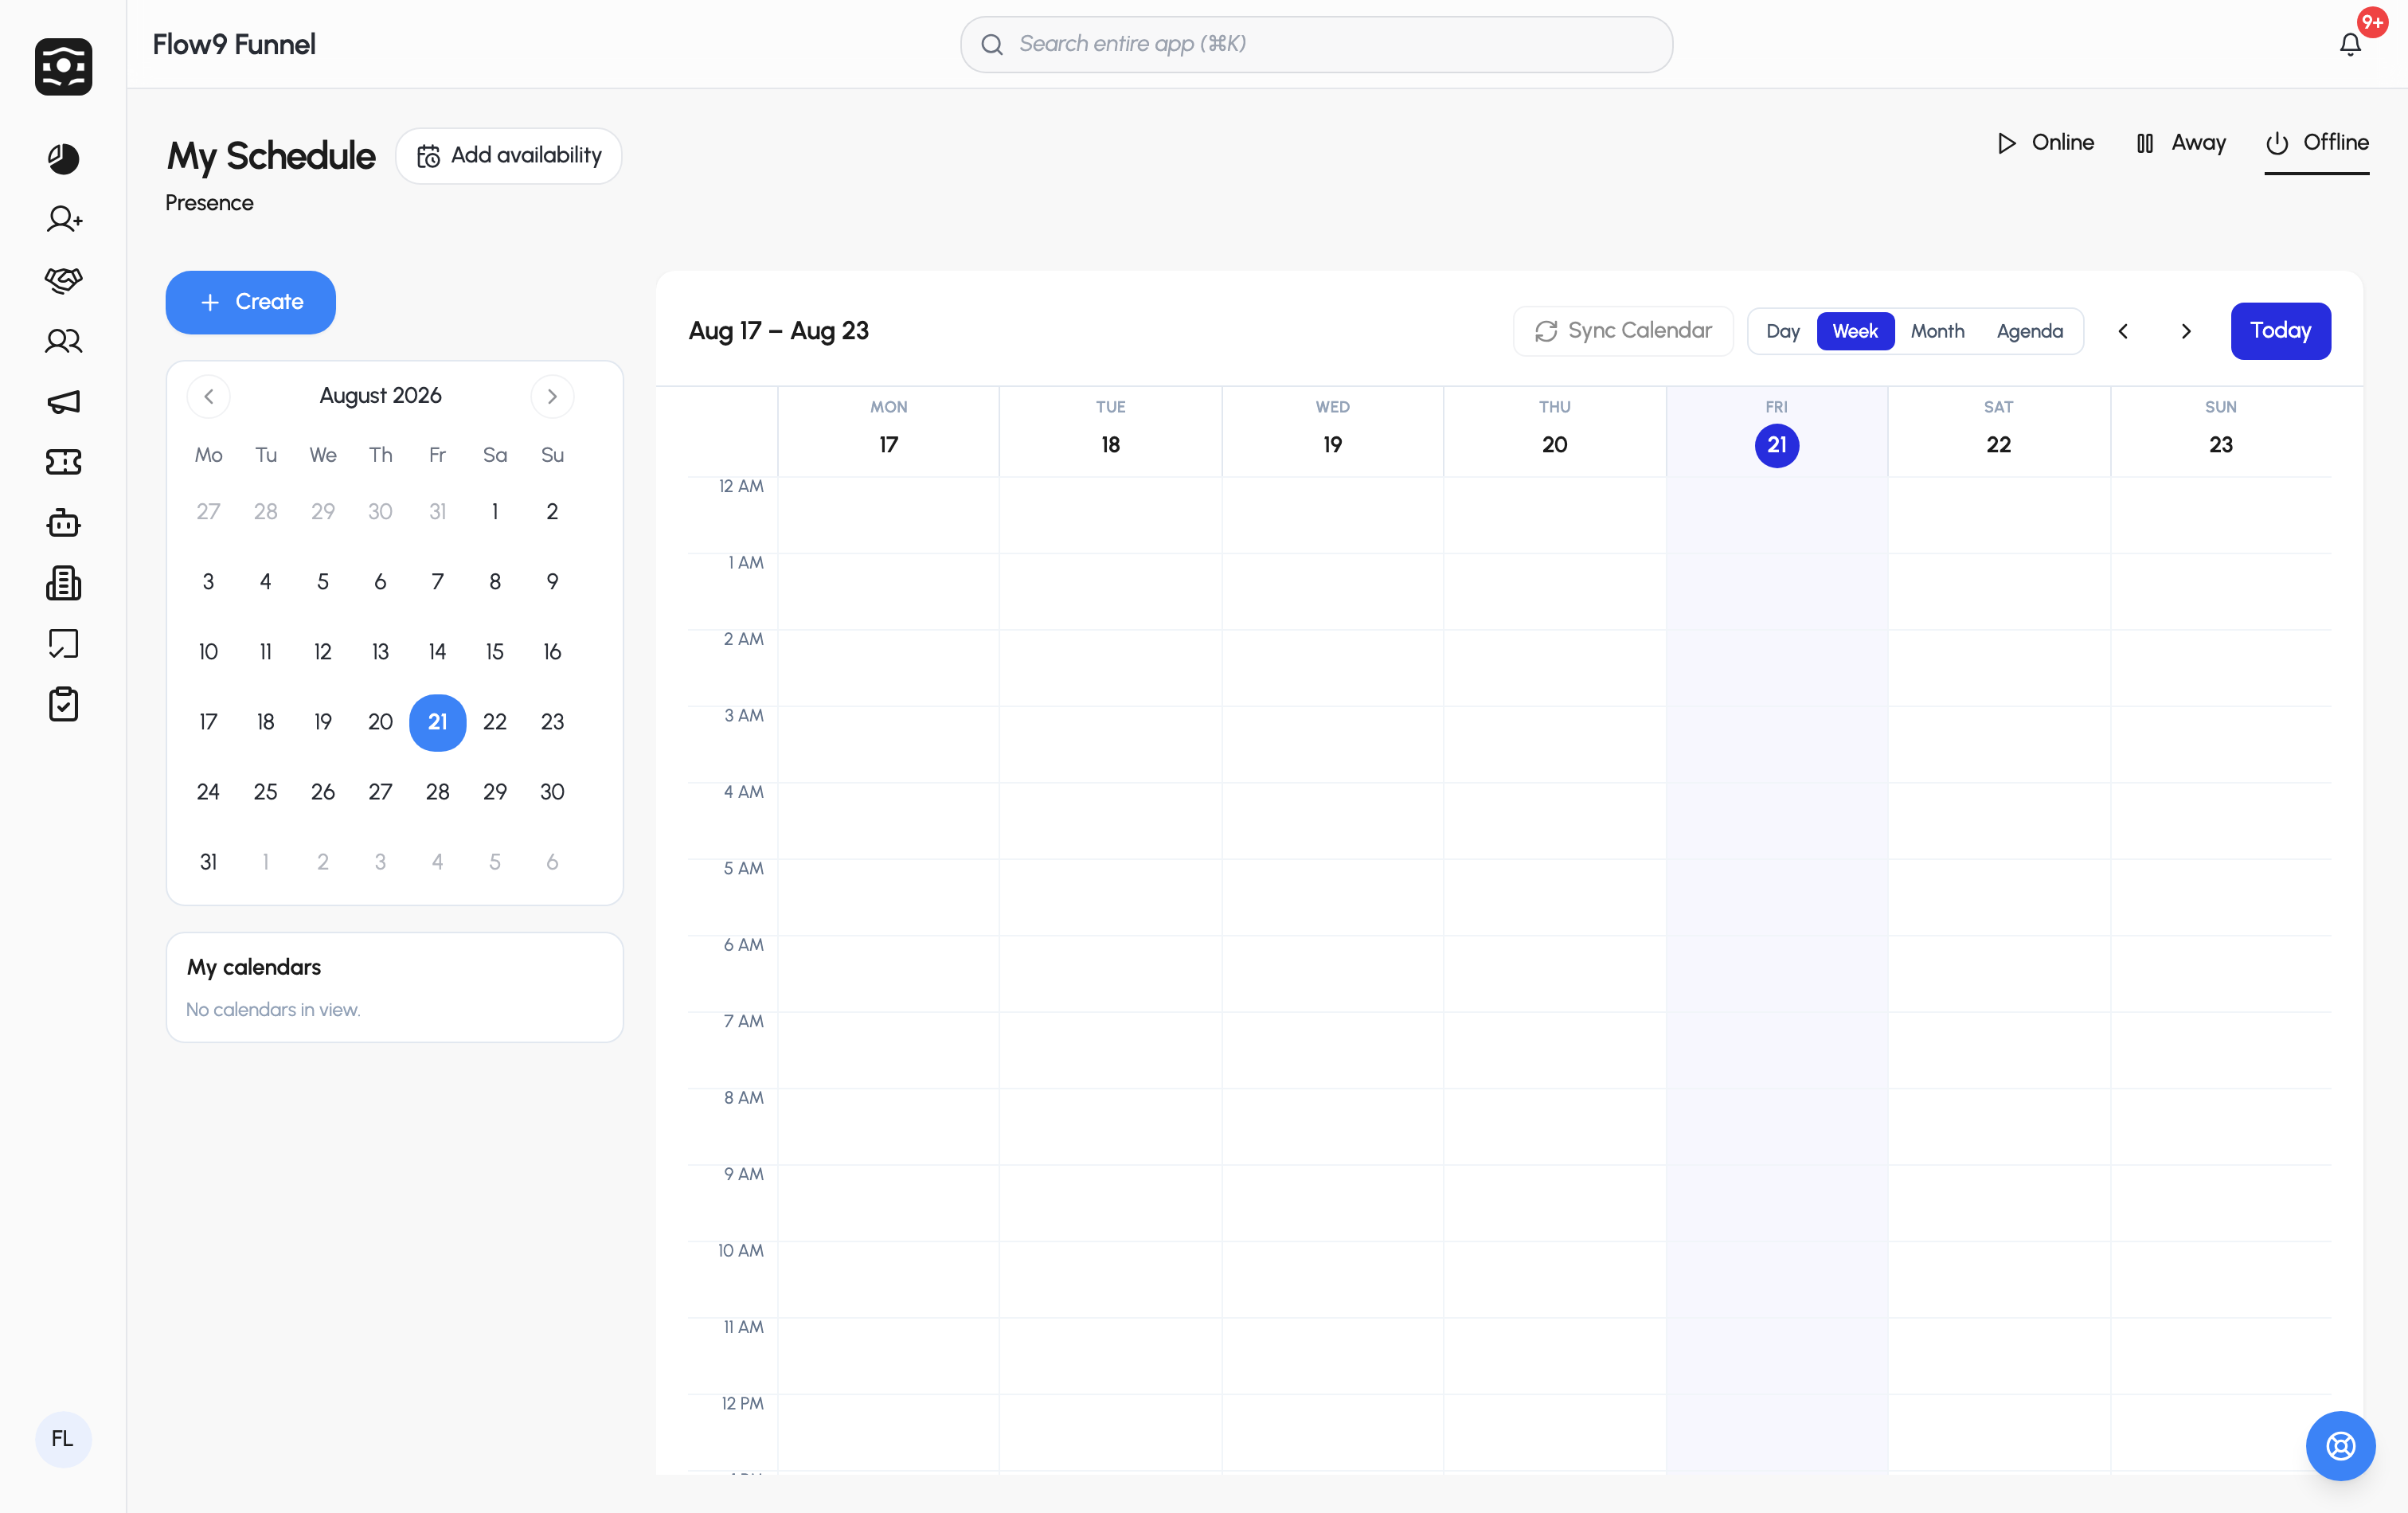Open the notifications bell
2408x1513 pixels.
click(x=2350, y=44)
